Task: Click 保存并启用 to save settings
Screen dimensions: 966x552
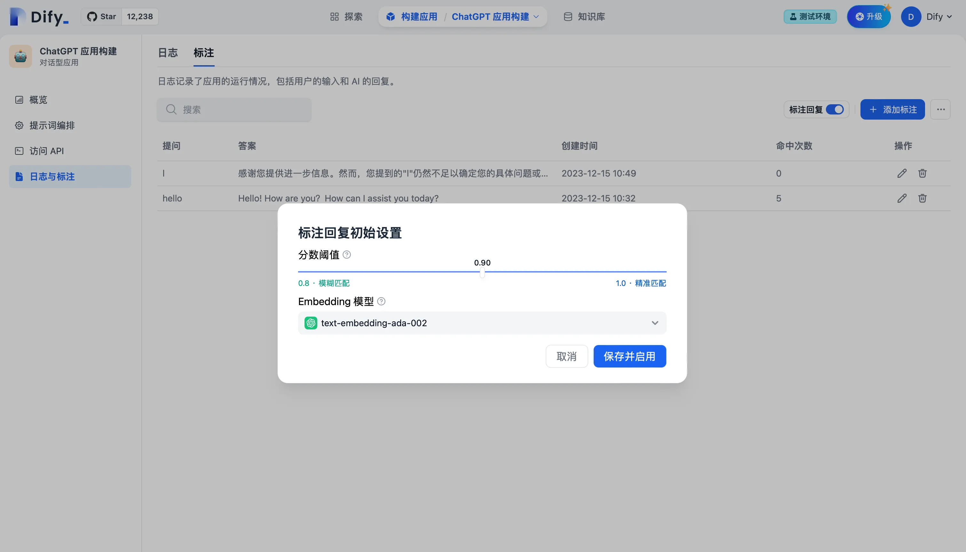Action: point(629,356)
